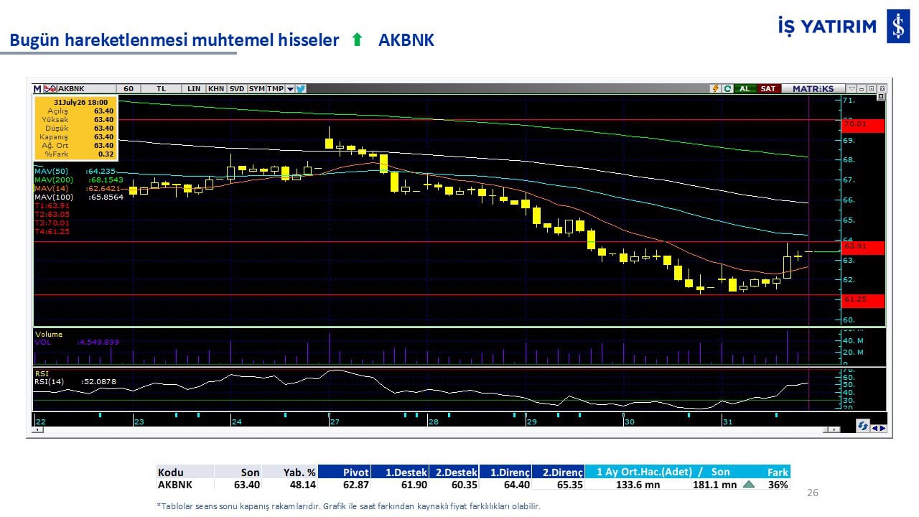Click the T4:61.25 trend level label

point(52,231)
